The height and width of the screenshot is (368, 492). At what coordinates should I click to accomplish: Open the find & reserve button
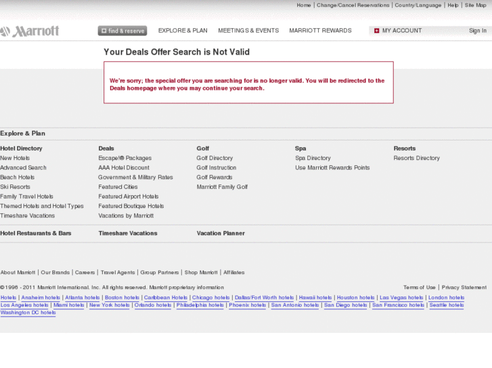click(x=122, y=30)
